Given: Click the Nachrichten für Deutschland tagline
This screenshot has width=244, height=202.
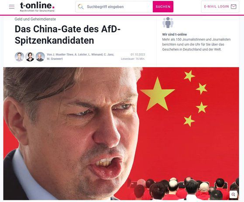Looking at the screenshot, I should point(37,11).
